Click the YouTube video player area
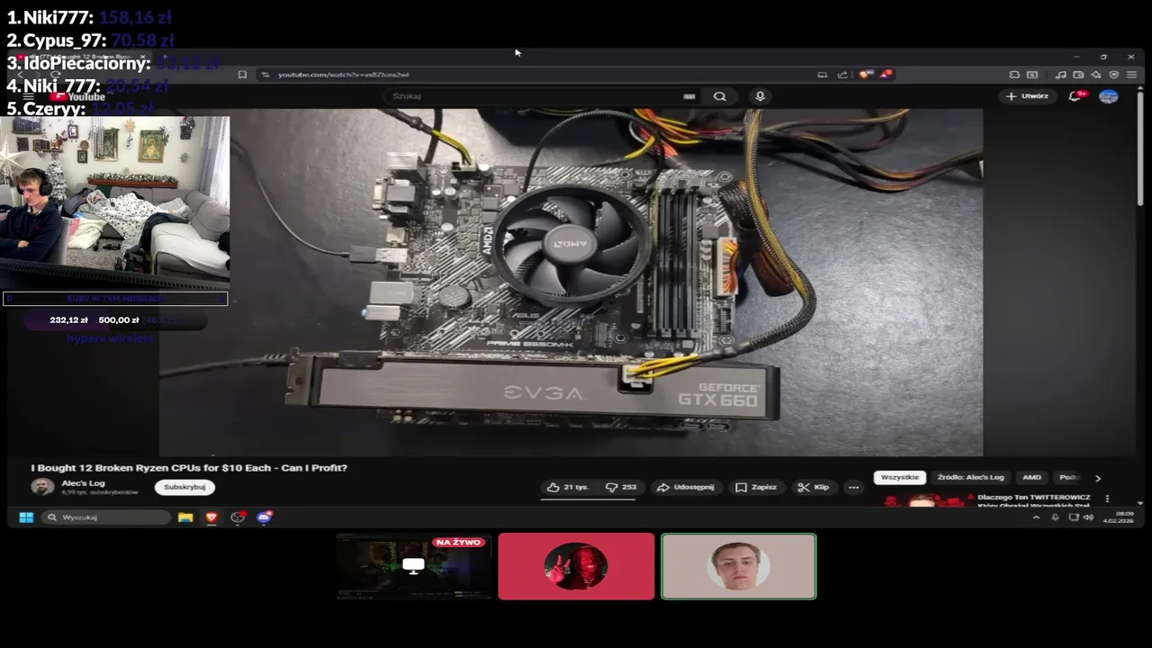1152x648 pixels. [x=571, y=282]
